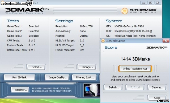
Task: Click Close in the Score dialog
Action: coord(157,98)
